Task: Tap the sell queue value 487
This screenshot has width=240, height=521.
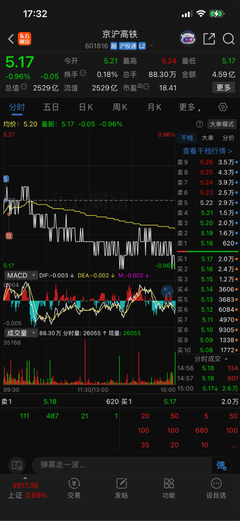Action: [x=52, y=416]
